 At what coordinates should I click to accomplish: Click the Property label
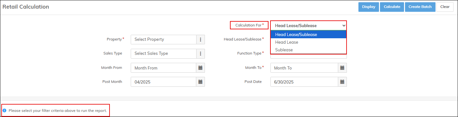114,39
